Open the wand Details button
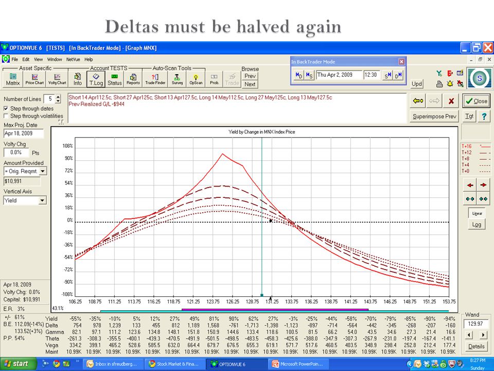 coord(477,346)
